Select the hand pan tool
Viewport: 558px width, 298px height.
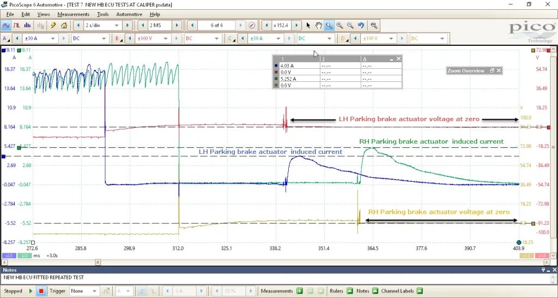click(x=318, y=25)
